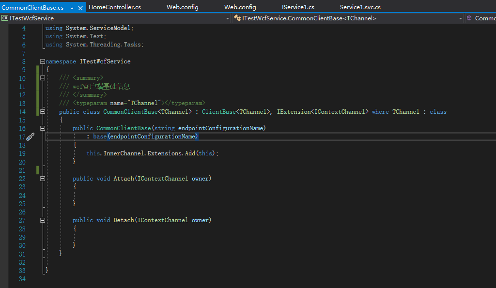
Task: Collapse the CommonClientBase class definition
Action: click(x=43, y=112)
